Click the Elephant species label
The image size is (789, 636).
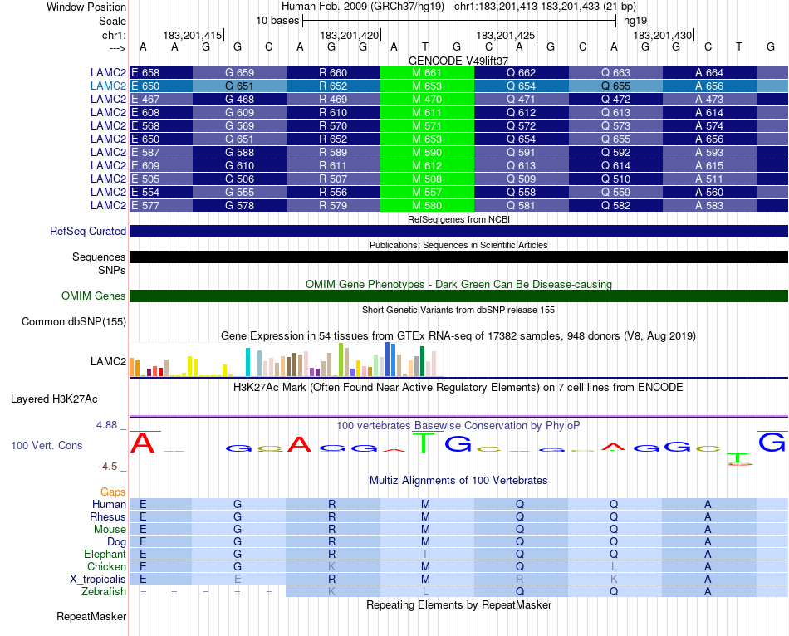pos(105,554)
